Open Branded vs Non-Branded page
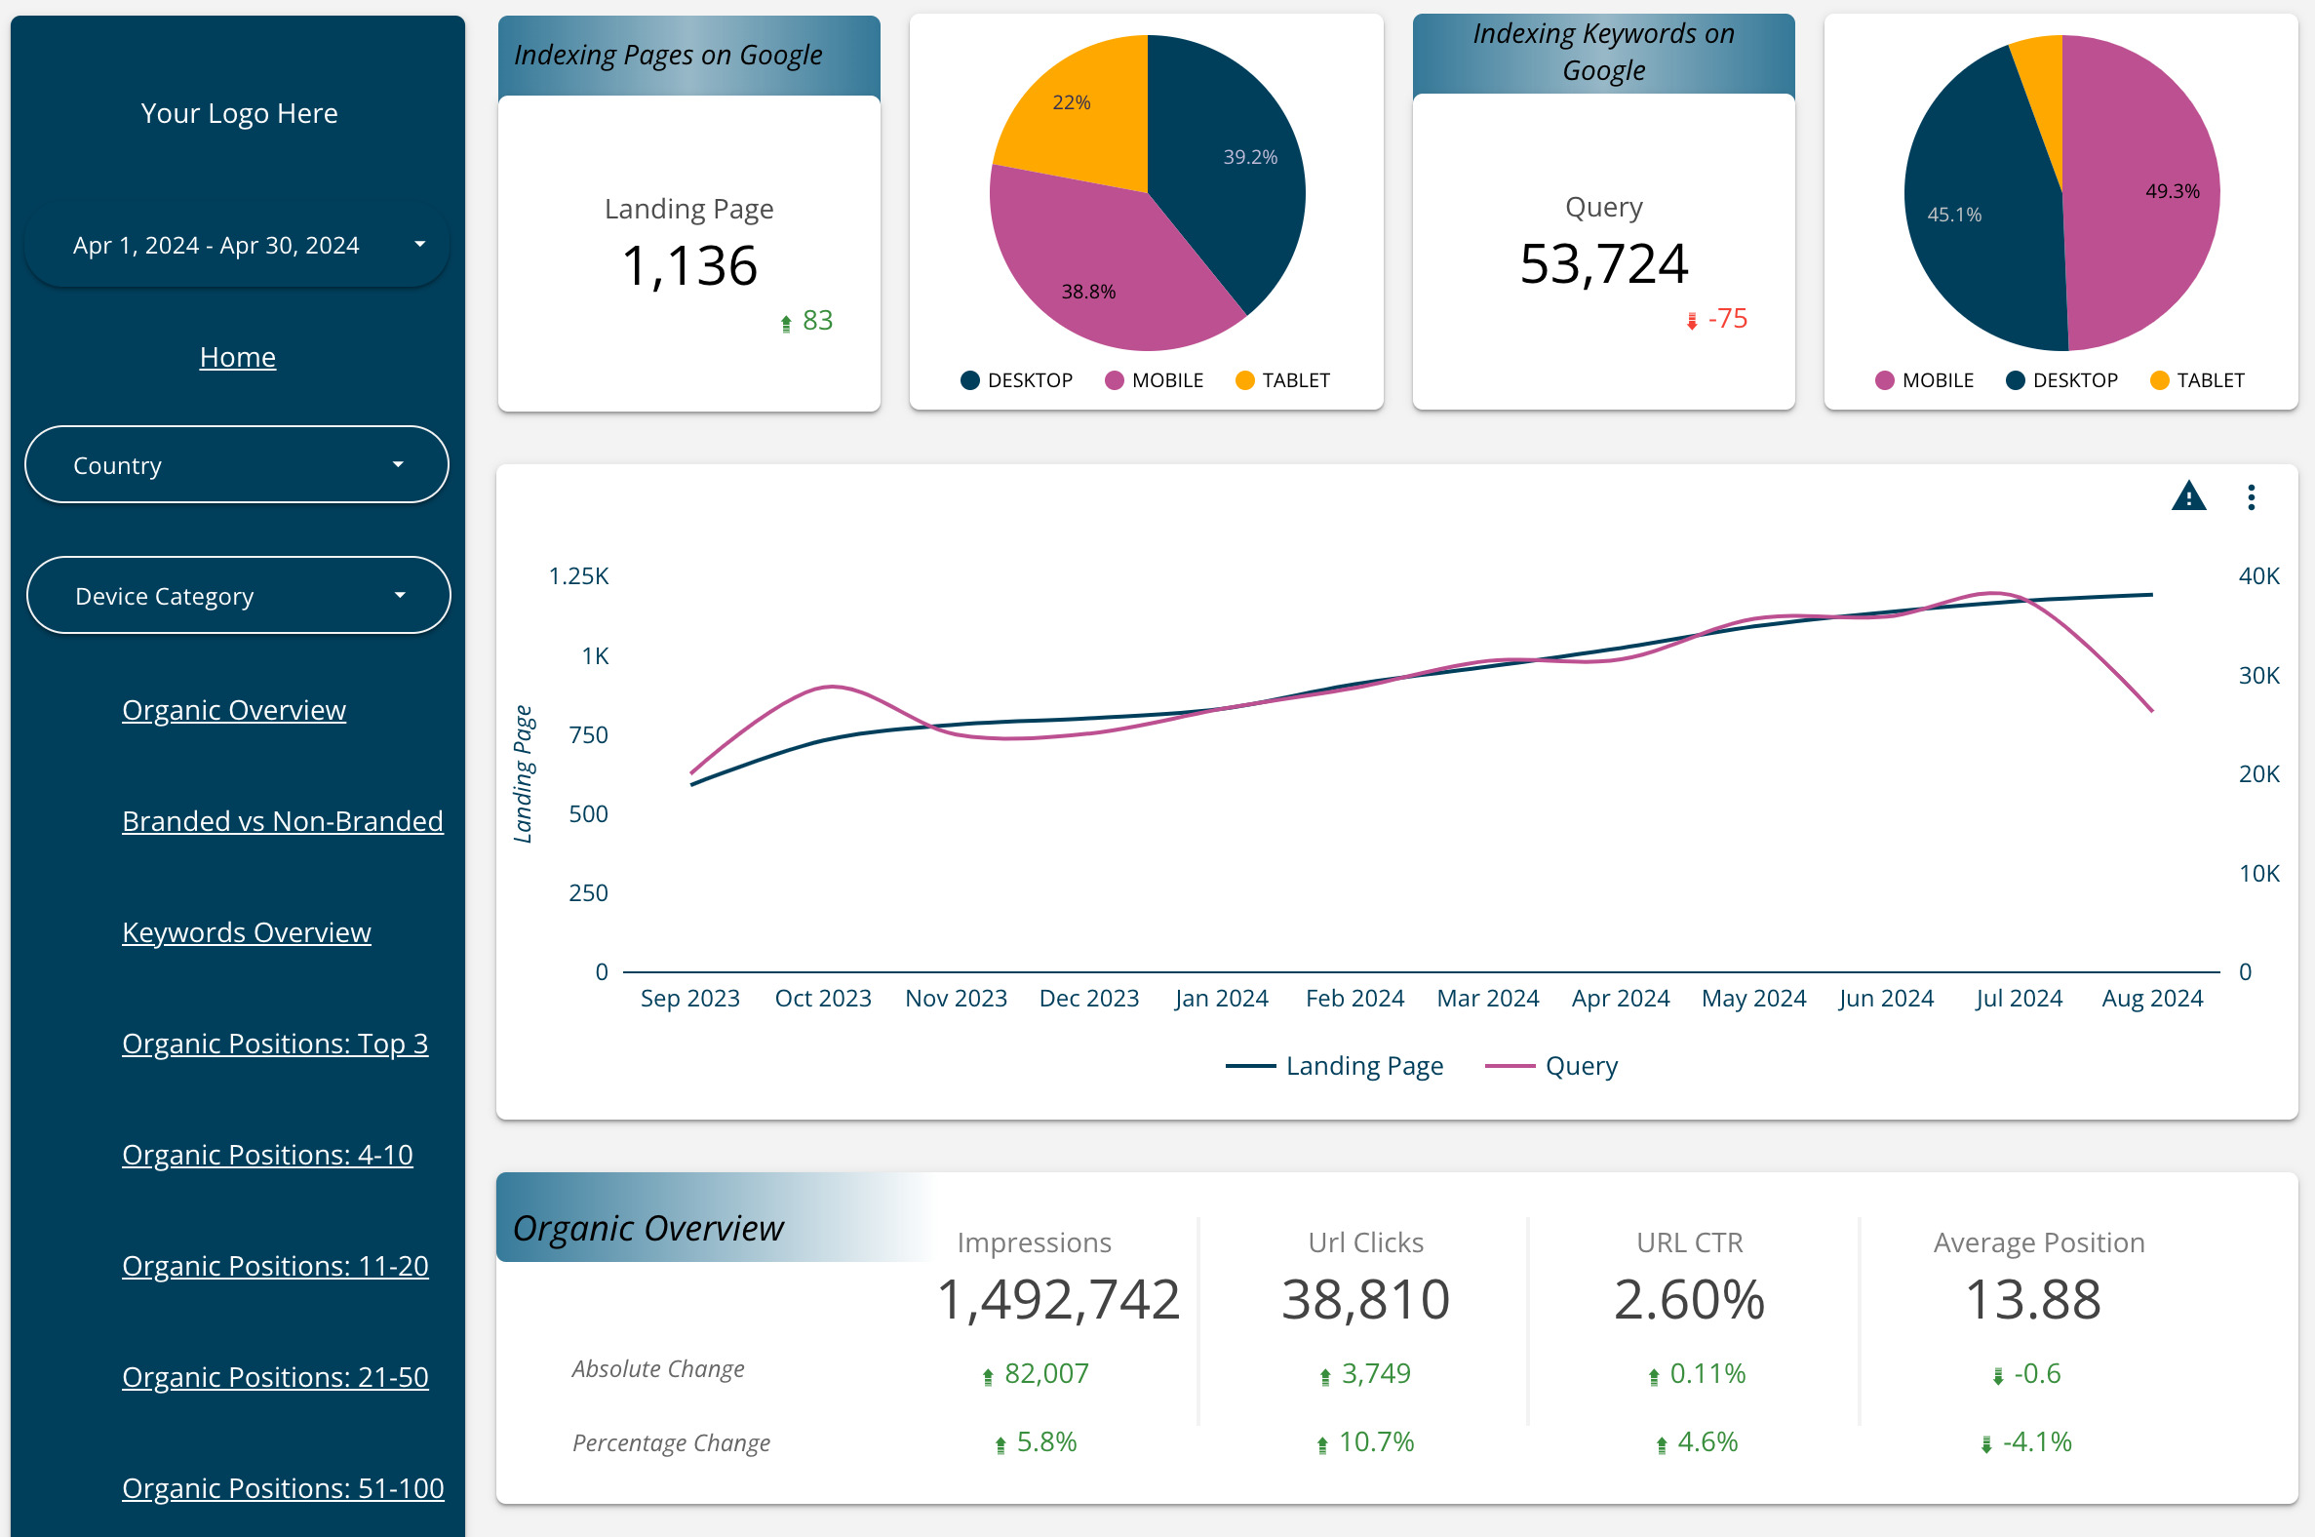 282,820
